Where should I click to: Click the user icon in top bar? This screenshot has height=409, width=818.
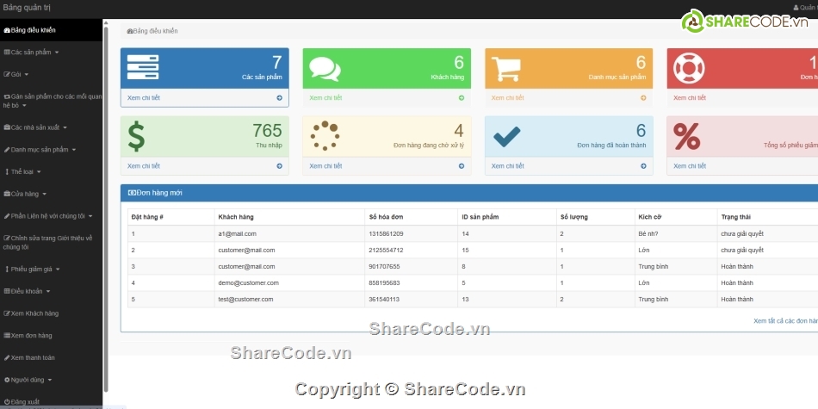coord(796,8)
